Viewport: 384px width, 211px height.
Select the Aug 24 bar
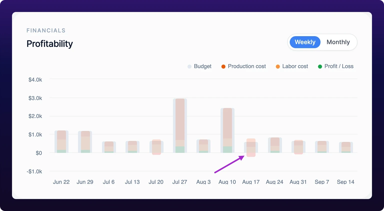(x=275, y=145)
